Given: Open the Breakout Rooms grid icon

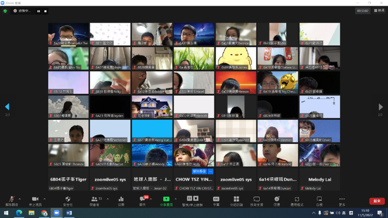Looking at the screenshot, I should 236,201.
